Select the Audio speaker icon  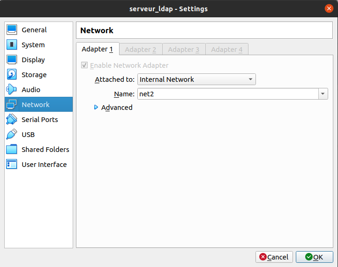pyautogui.click(x=12, y=90)
